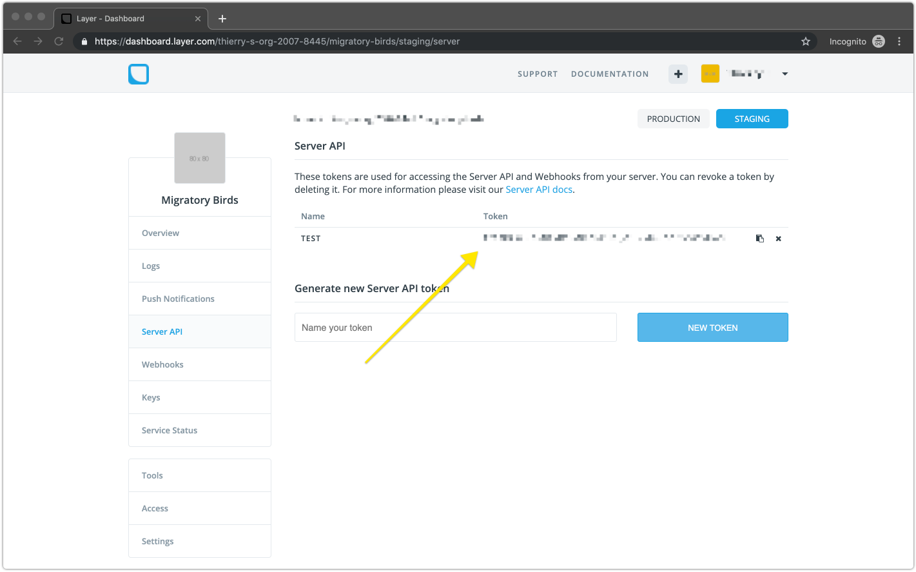Switch to STAGING environment
Screen dimensions: 916x572
point(752,119)
